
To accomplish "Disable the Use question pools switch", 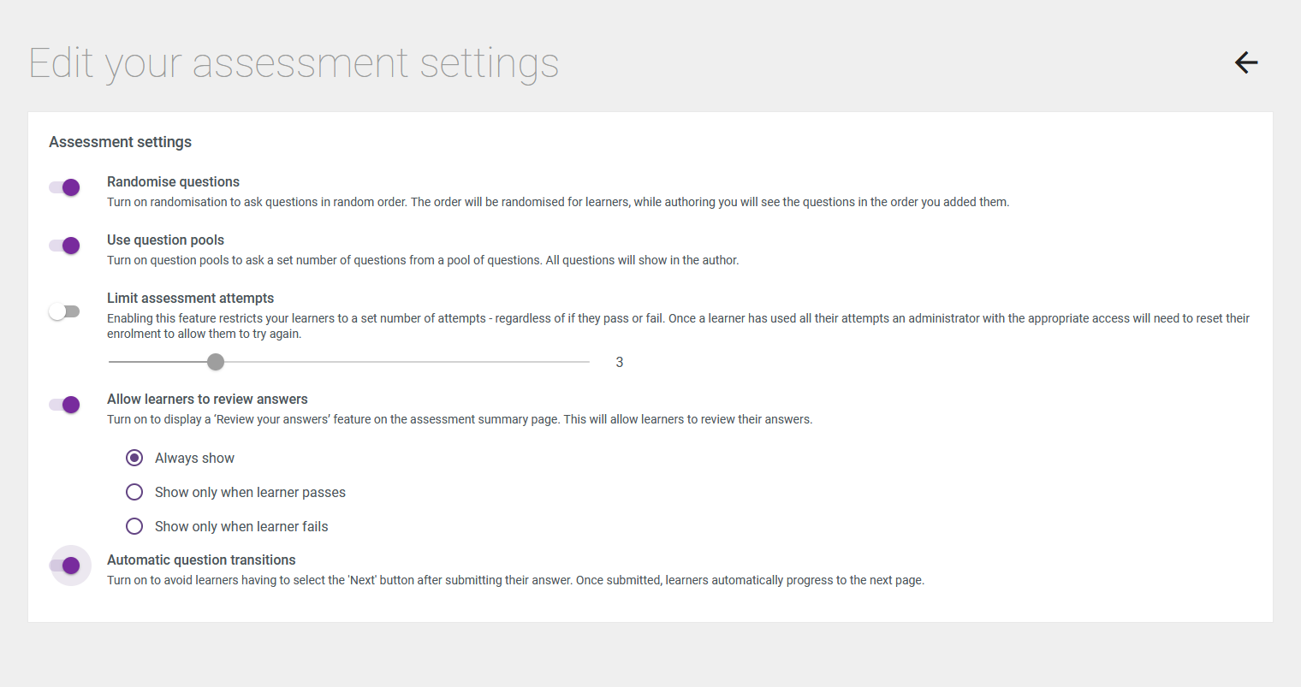I will (x=64, y=246).
